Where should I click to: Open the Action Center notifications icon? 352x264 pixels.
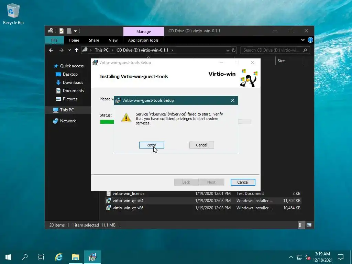[341, 257]
